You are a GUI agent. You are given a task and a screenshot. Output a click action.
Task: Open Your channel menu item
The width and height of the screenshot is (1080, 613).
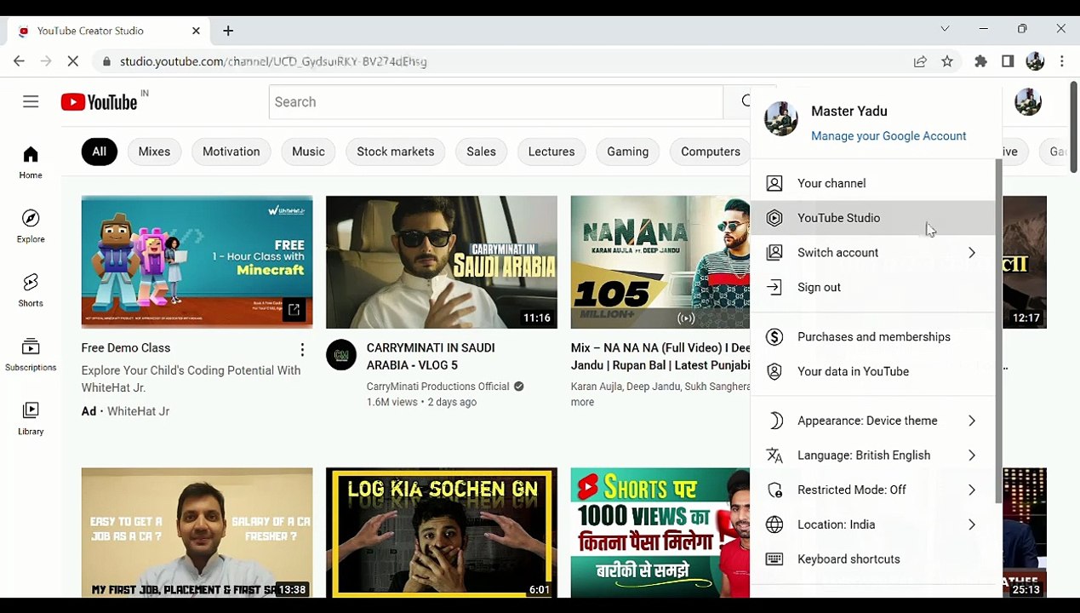click(872, 183)
